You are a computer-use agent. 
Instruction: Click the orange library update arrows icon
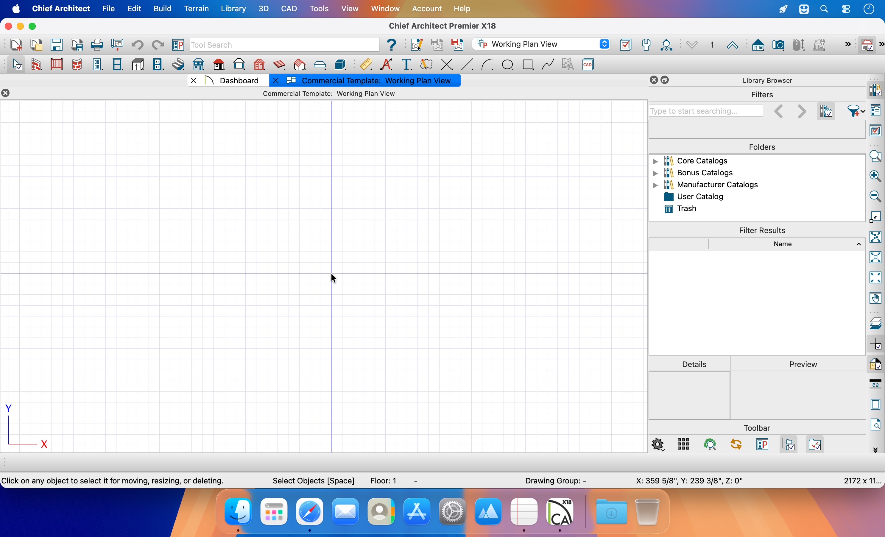point(736,444)
